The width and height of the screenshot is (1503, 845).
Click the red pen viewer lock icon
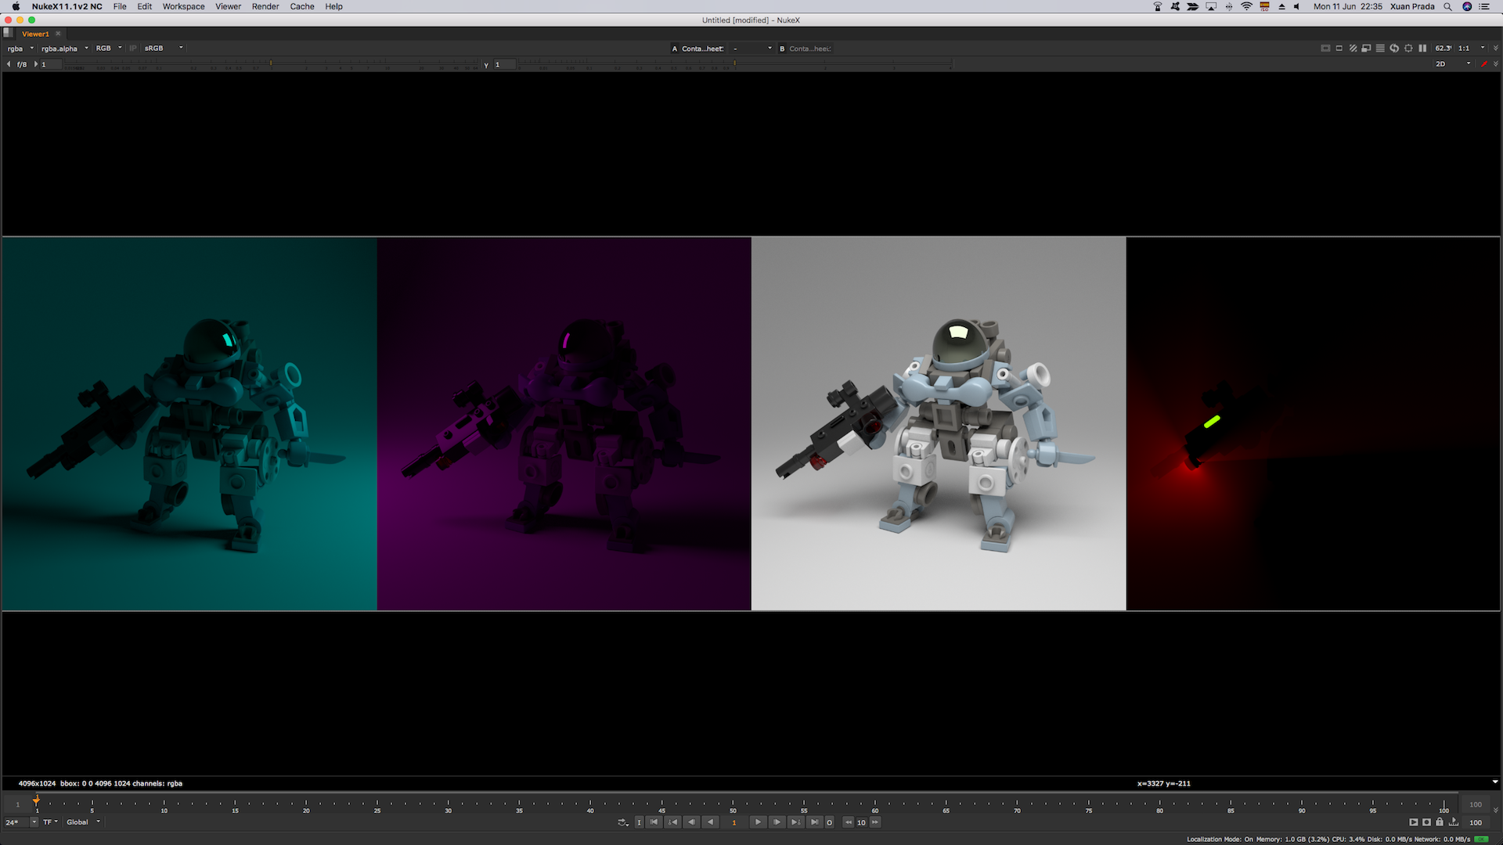click(x=1484, y=63)
